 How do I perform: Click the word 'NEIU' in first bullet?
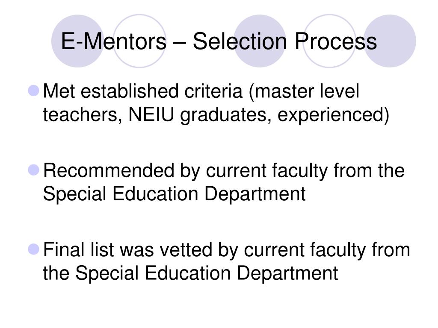(x=151, y=114)
